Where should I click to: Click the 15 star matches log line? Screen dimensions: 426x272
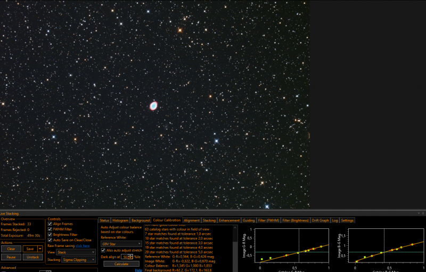tap(179, 243)
